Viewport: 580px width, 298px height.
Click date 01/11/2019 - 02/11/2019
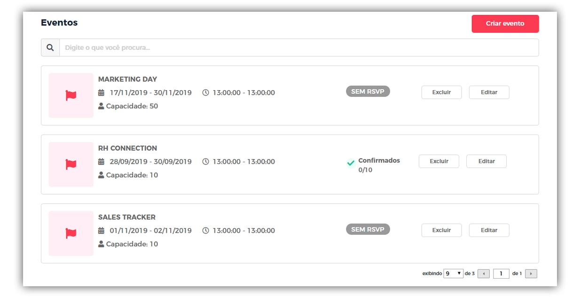151,231
